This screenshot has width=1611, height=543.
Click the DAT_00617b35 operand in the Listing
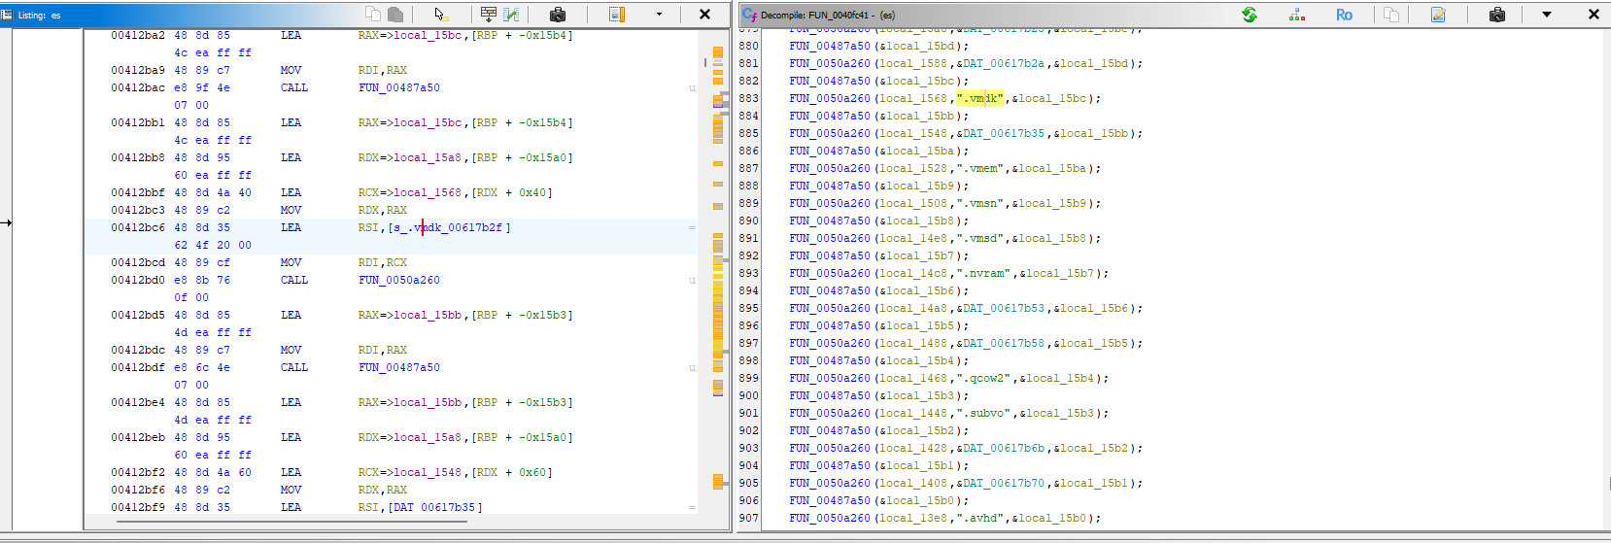(434, 507)
